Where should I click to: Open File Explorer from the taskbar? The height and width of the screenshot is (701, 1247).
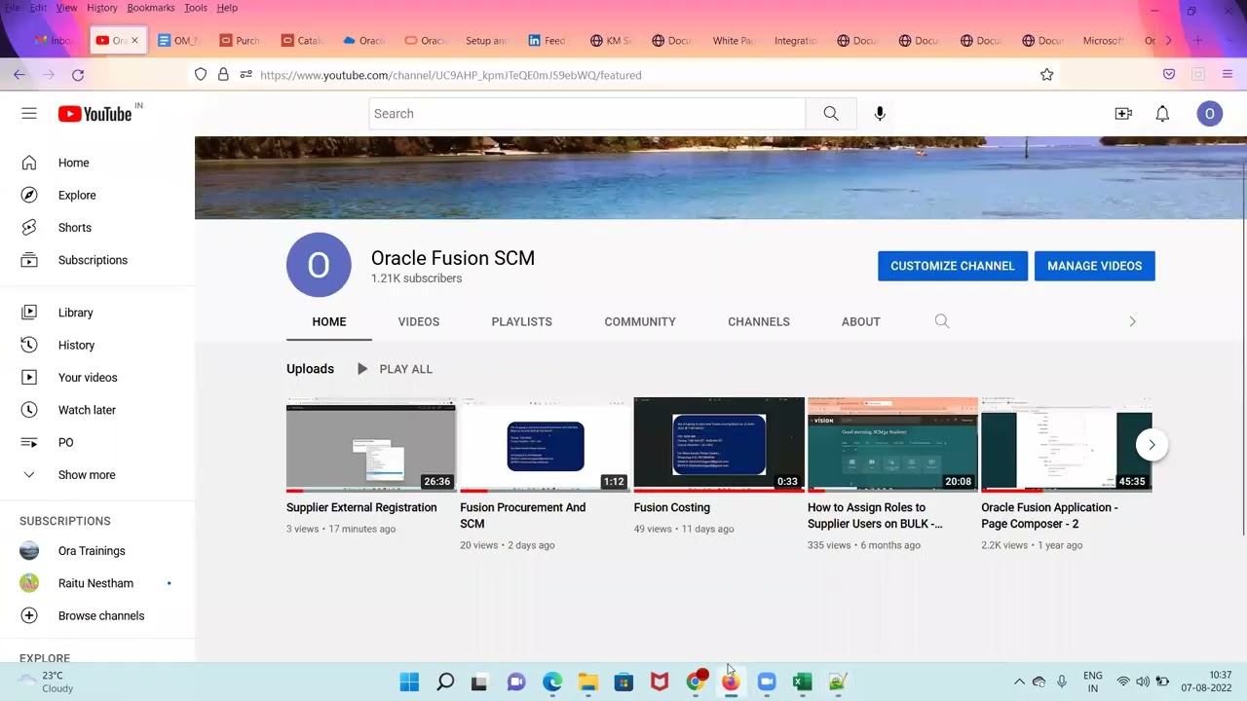(x=588, y=683)
